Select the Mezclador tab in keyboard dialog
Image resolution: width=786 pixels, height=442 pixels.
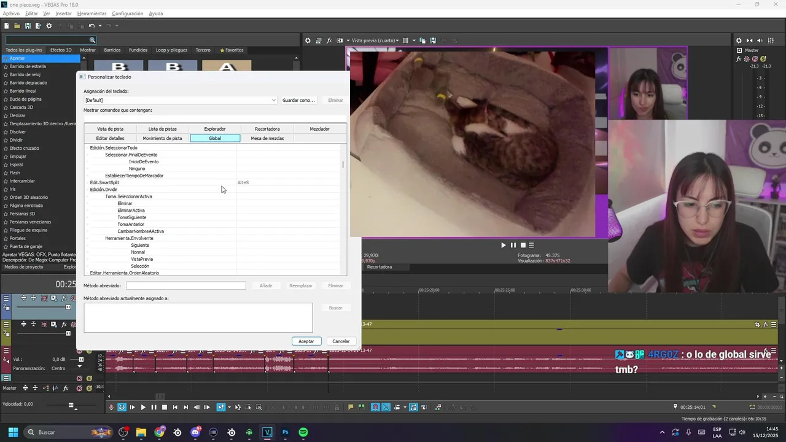click(x=319, y=129)
